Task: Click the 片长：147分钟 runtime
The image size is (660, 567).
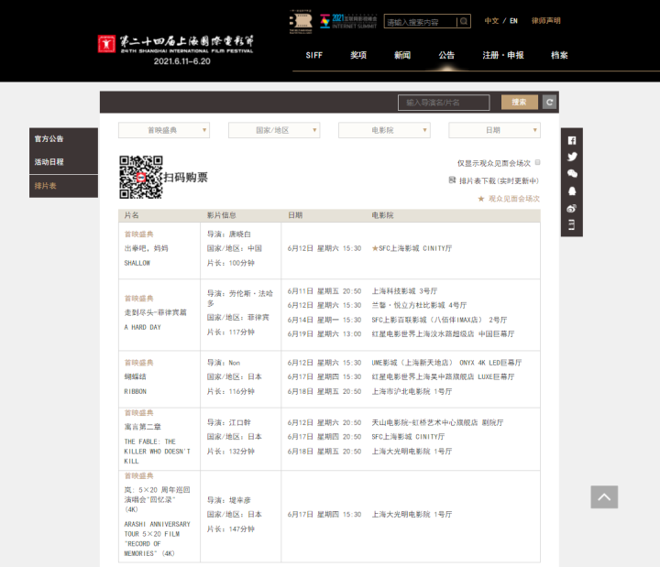Action: [x=230, y=529]
